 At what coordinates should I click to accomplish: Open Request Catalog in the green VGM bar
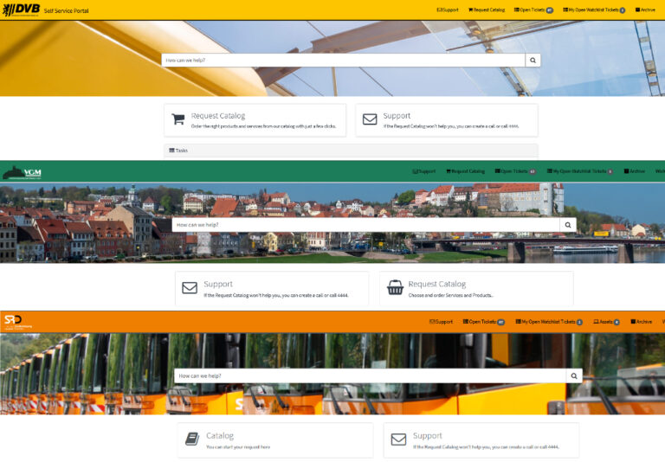click(x=465, y=171)
